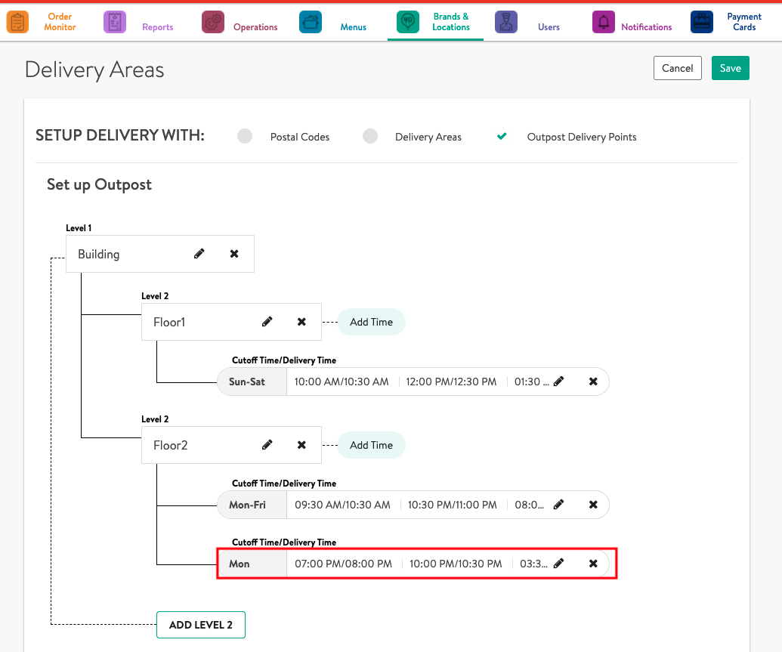Select the Postal Codes radio option
The height and width of the screenshot is (652, 782).
pyautogui.click(x=245, y=137)
